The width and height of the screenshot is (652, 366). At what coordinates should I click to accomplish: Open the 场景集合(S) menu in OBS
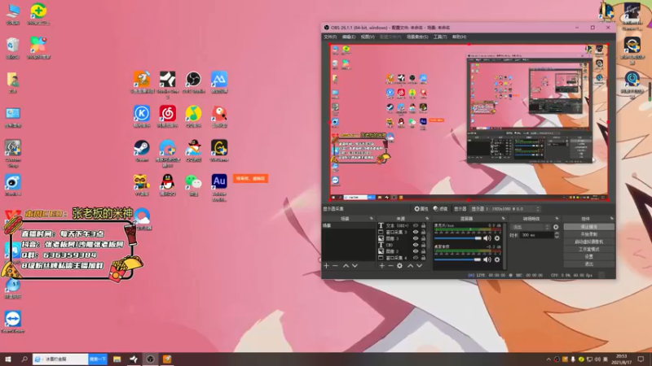417,37
